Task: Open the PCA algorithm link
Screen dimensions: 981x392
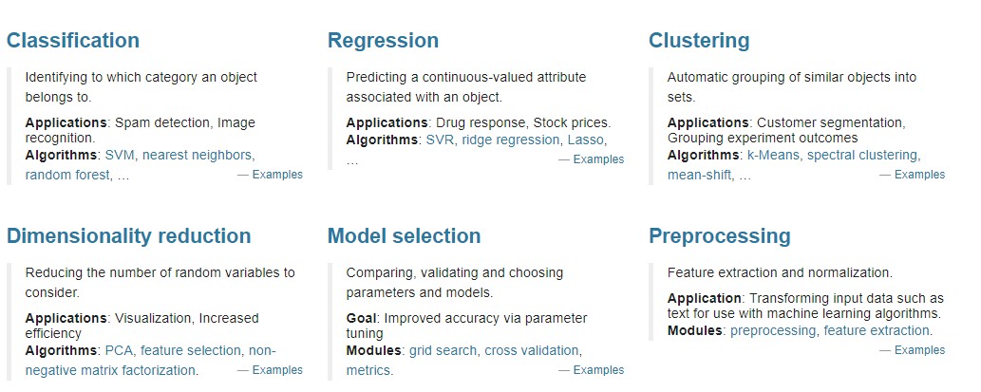Action: tap(119, 350)
